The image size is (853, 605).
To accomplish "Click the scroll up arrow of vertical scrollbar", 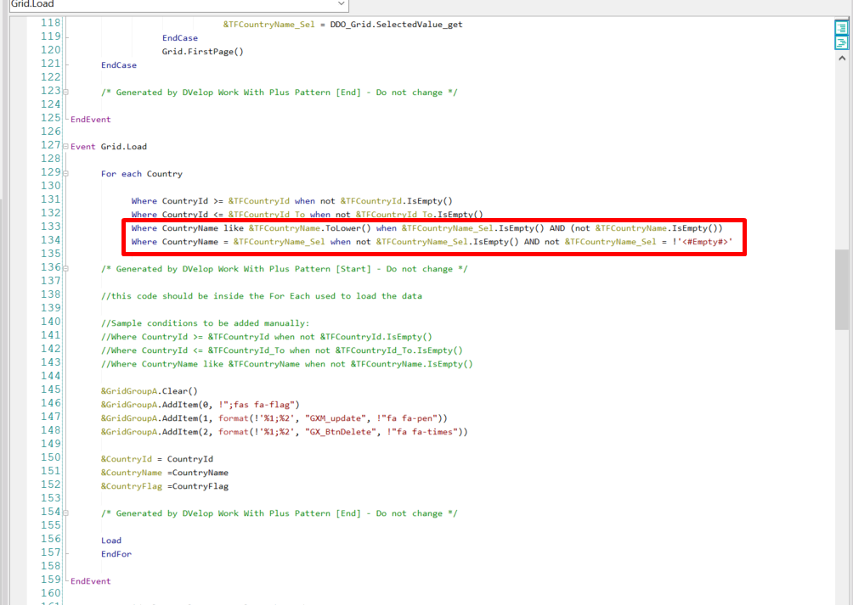I will click(x=842, y=58).
